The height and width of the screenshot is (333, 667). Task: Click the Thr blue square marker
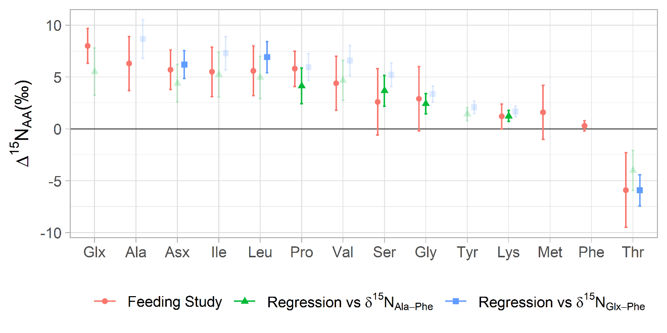640,190
